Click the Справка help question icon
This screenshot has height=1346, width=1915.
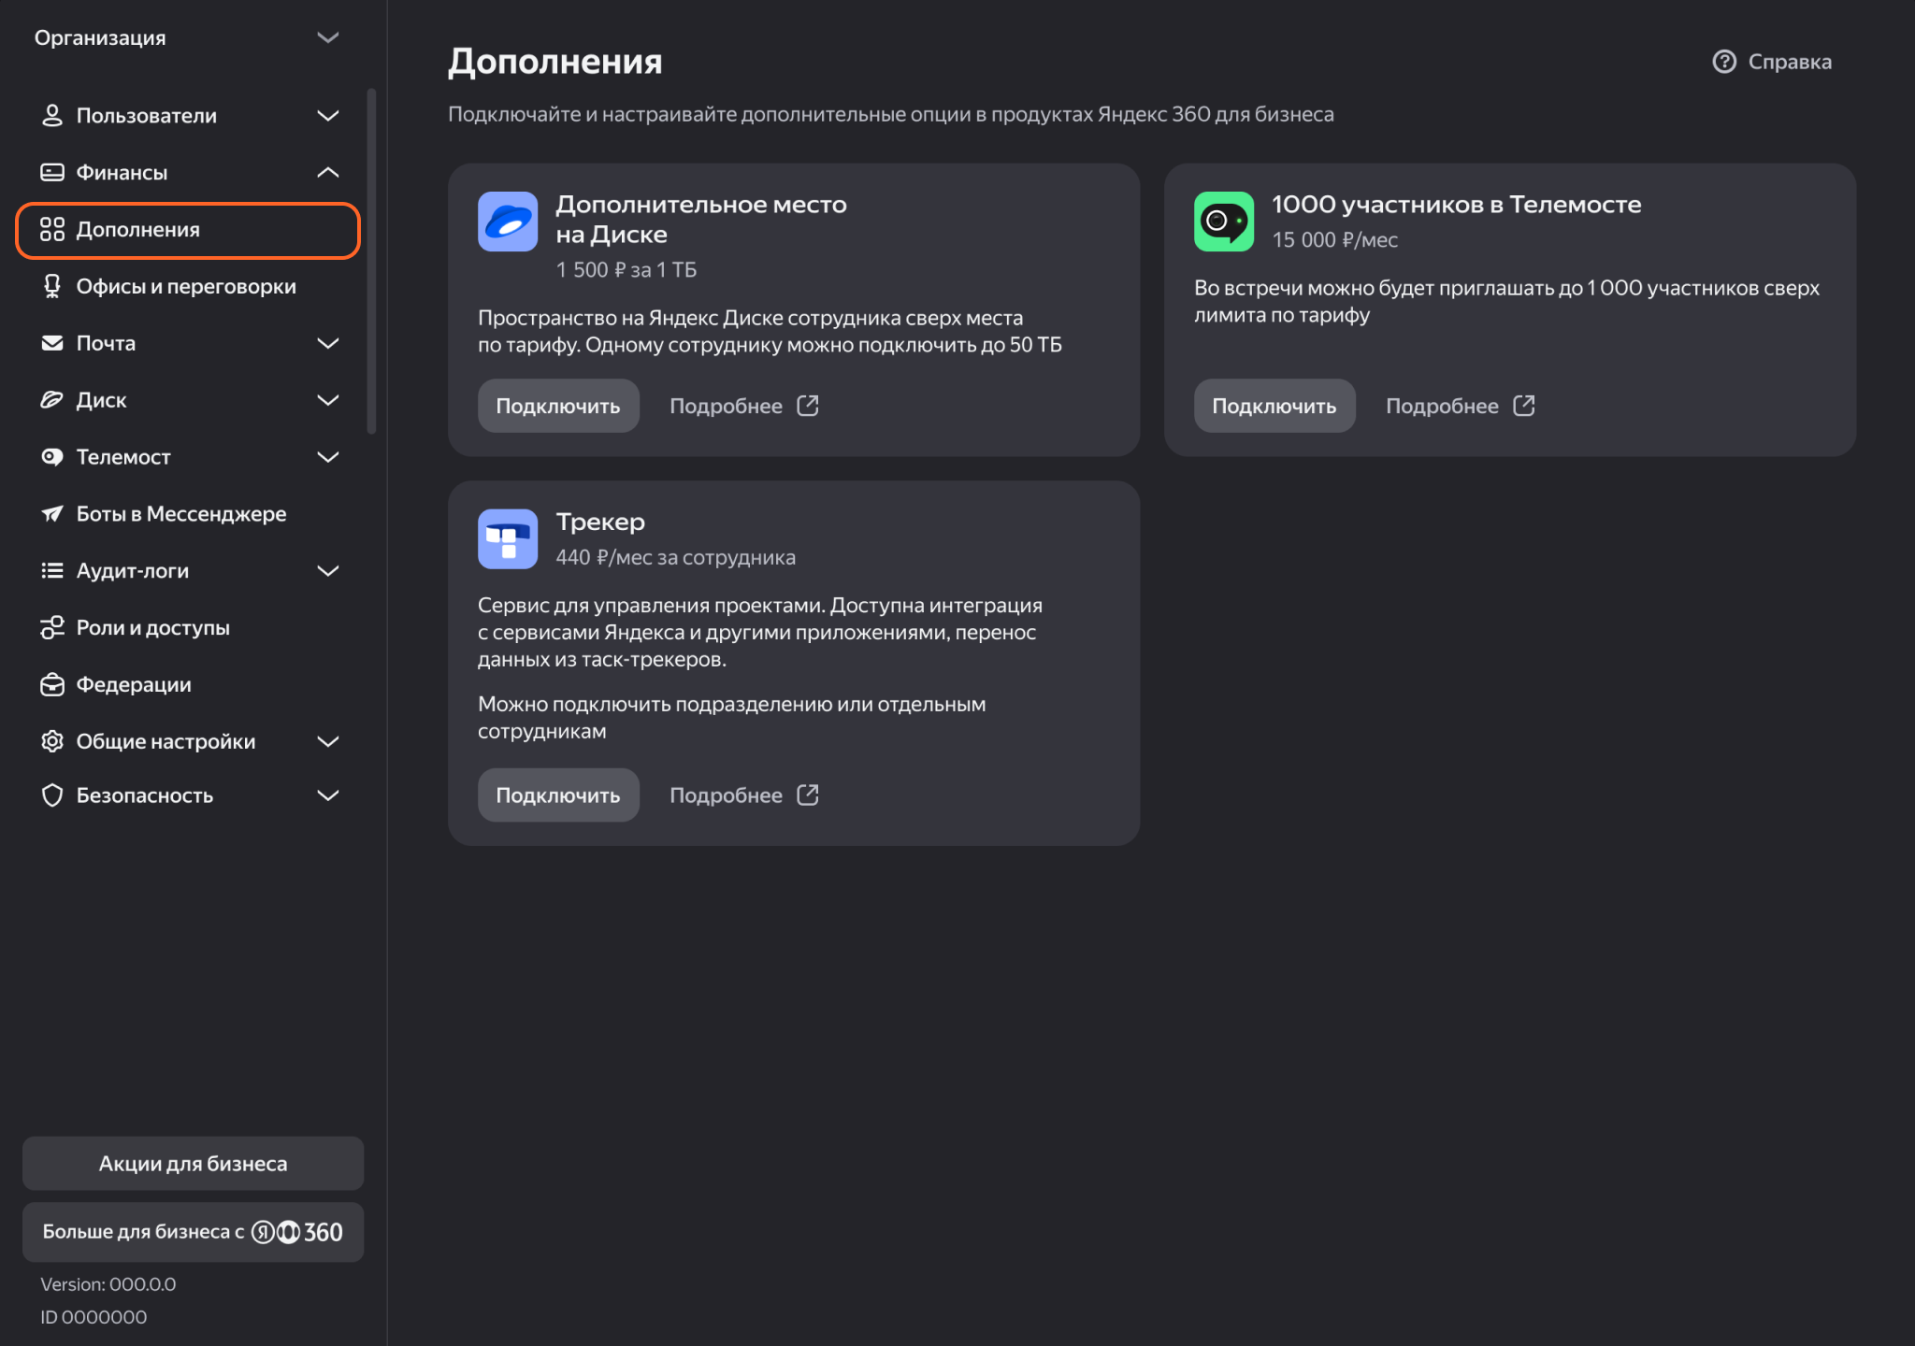tap(1723, 62)
